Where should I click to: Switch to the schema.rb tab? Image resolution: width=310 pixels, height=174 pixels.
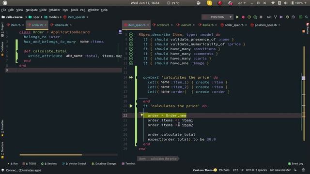pos(61,25)
